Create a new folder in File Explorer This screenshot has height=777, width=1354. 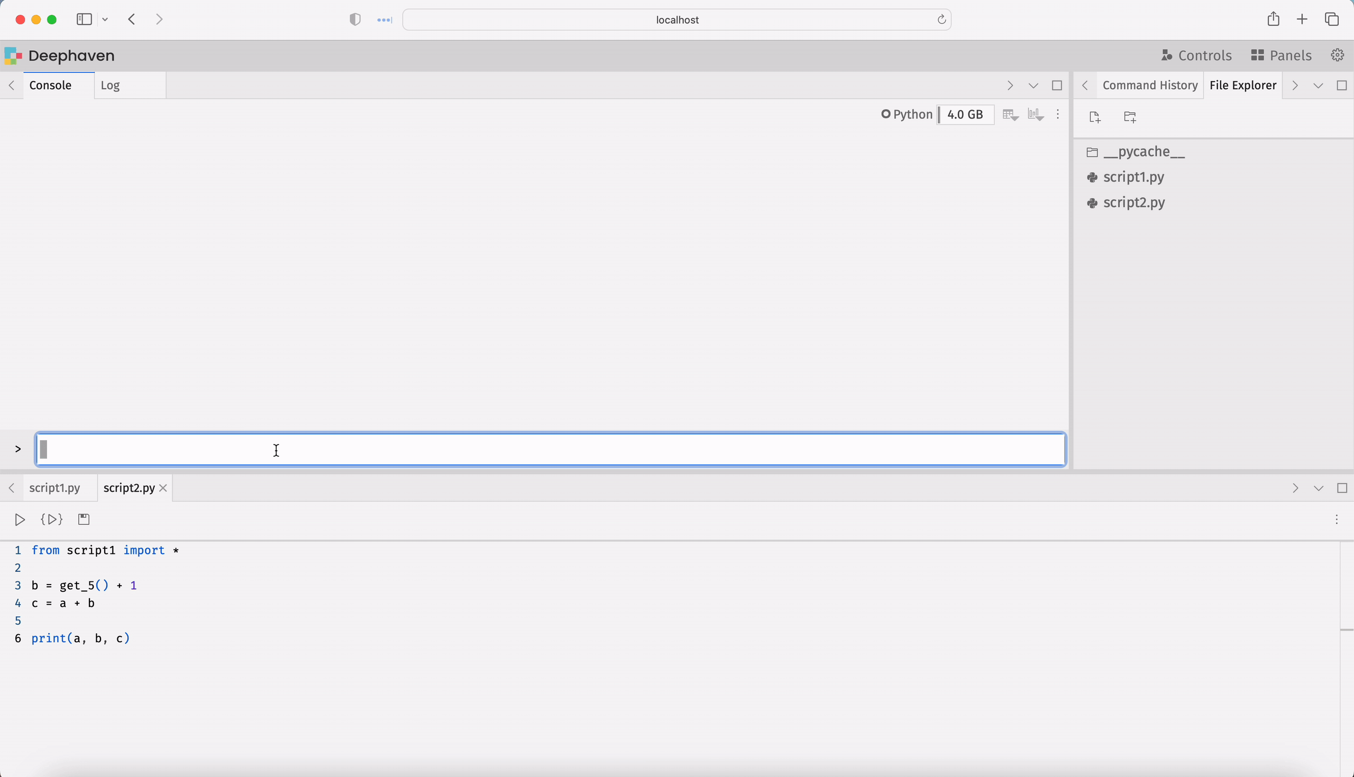tap(1130, 117)
